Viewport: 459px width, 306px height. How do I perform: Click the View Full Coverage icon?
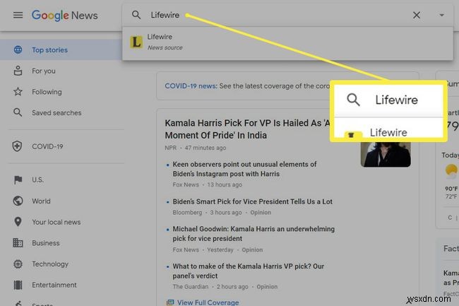point(170,302)
